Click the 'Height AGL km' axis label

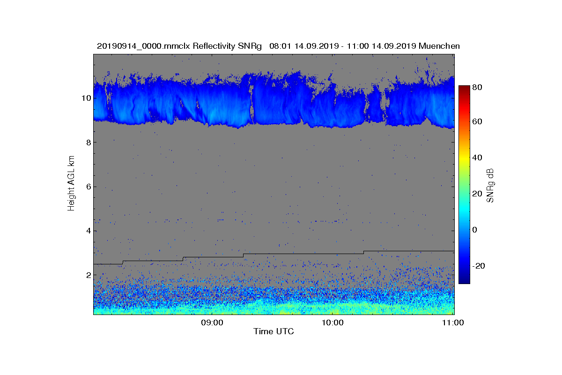pos(71,184)
